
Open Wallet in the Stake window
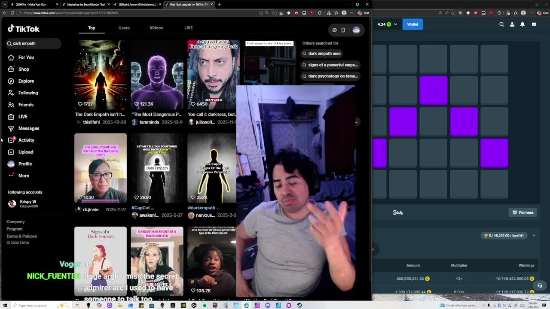pyautogui.click(x=412, y=24)
